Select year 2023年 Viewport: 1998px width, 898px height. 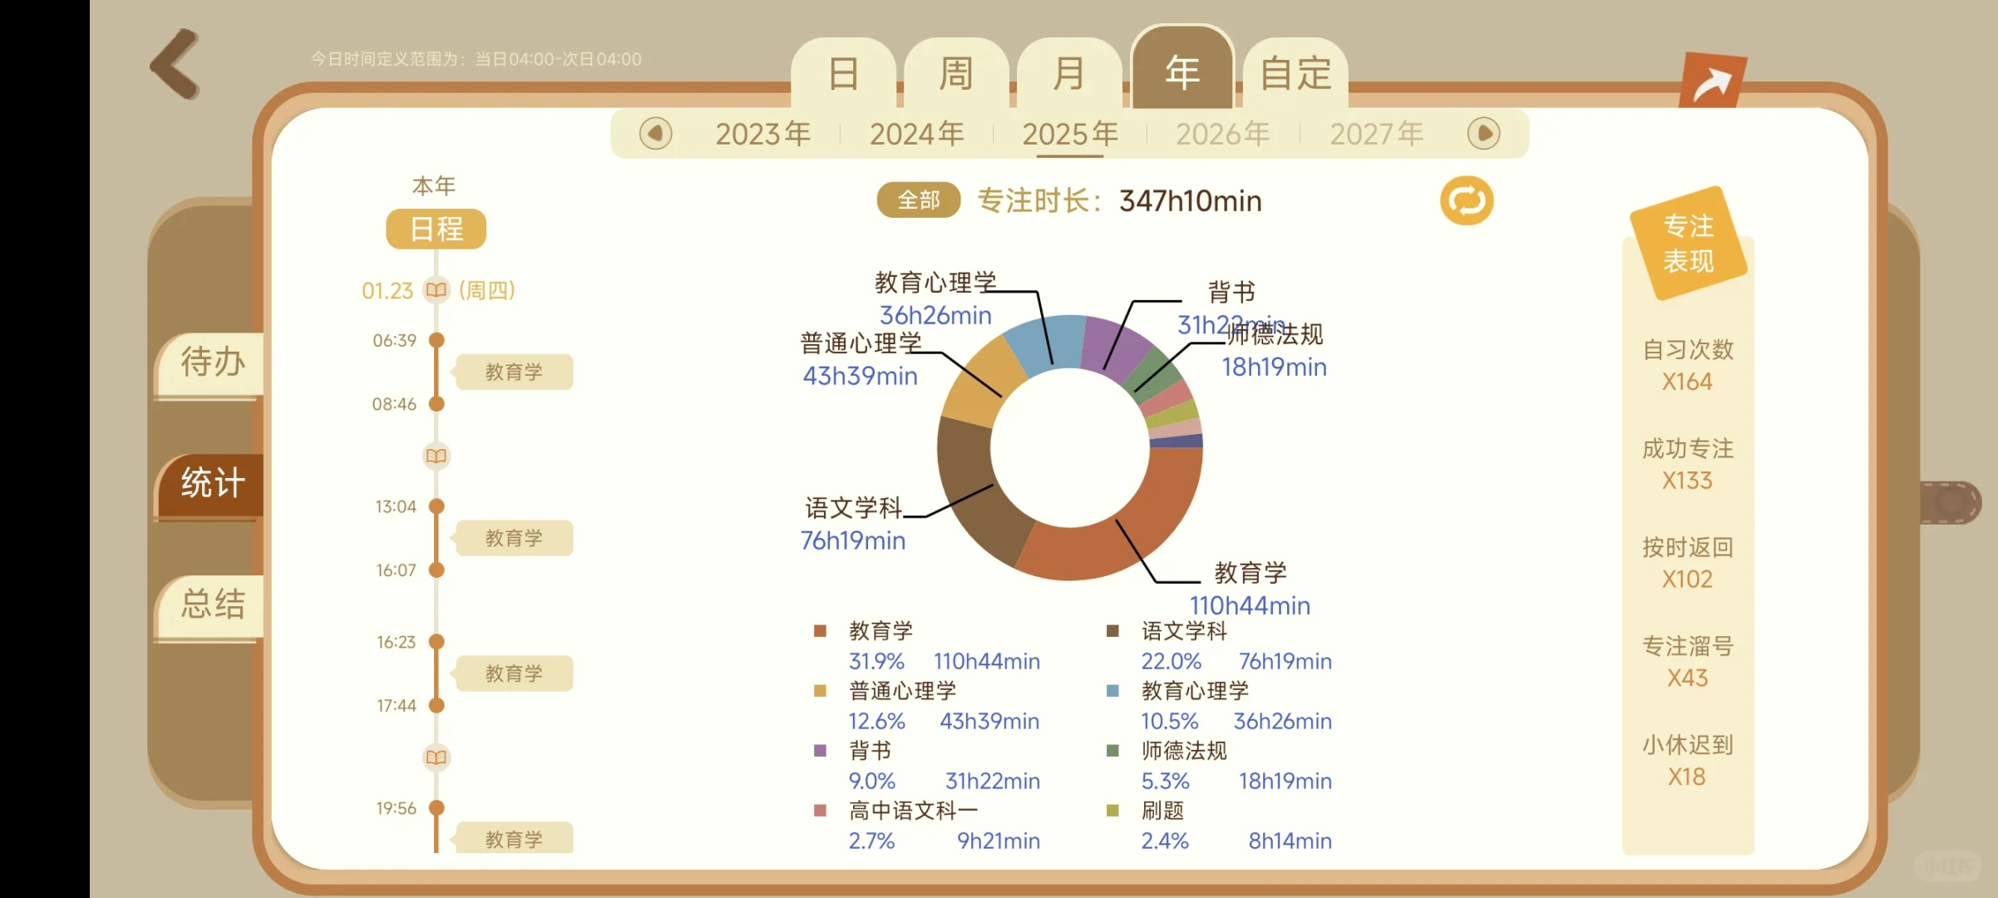click(x=763, y=134)
